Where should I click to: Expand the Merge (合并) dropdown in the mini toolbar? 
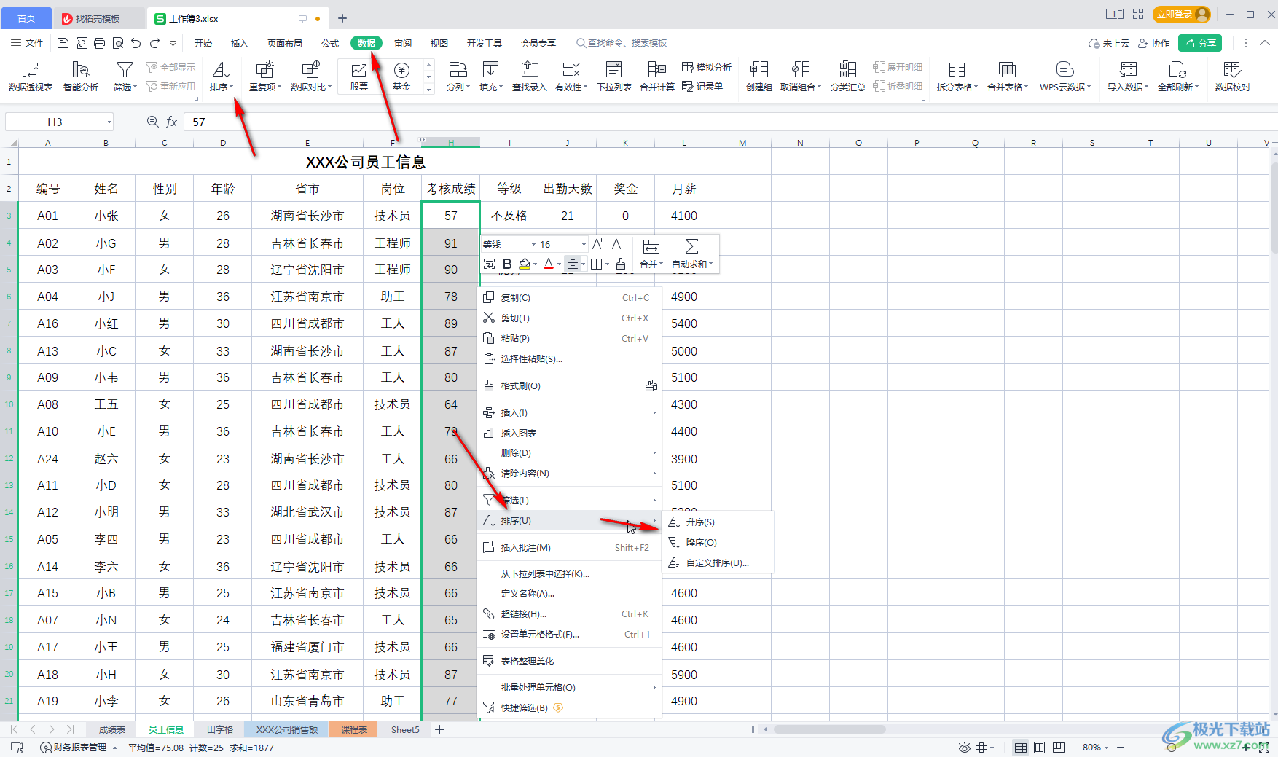pos(661,264)
